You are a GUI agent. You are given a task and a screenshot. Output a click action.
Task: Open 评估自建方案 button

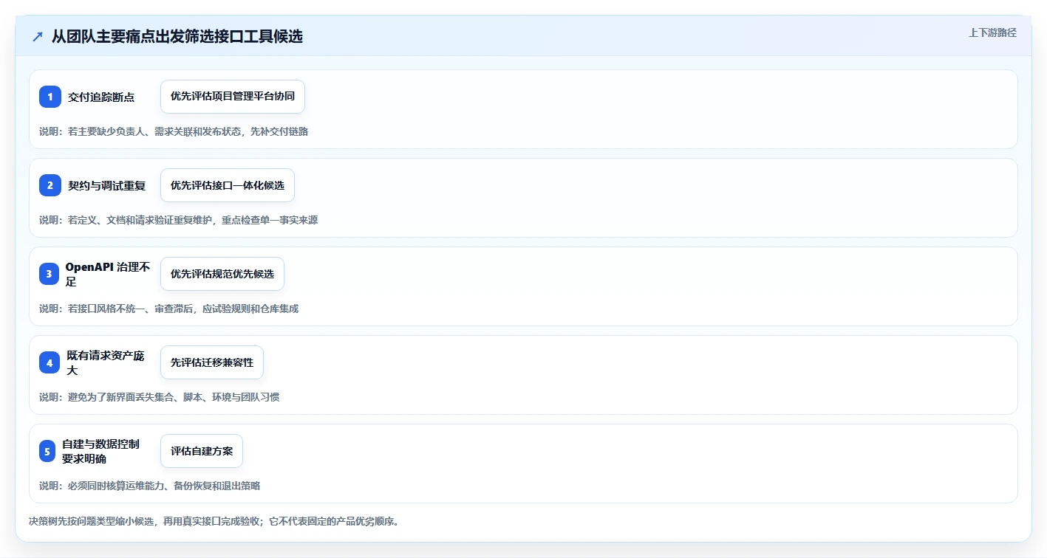pos(202,451)
